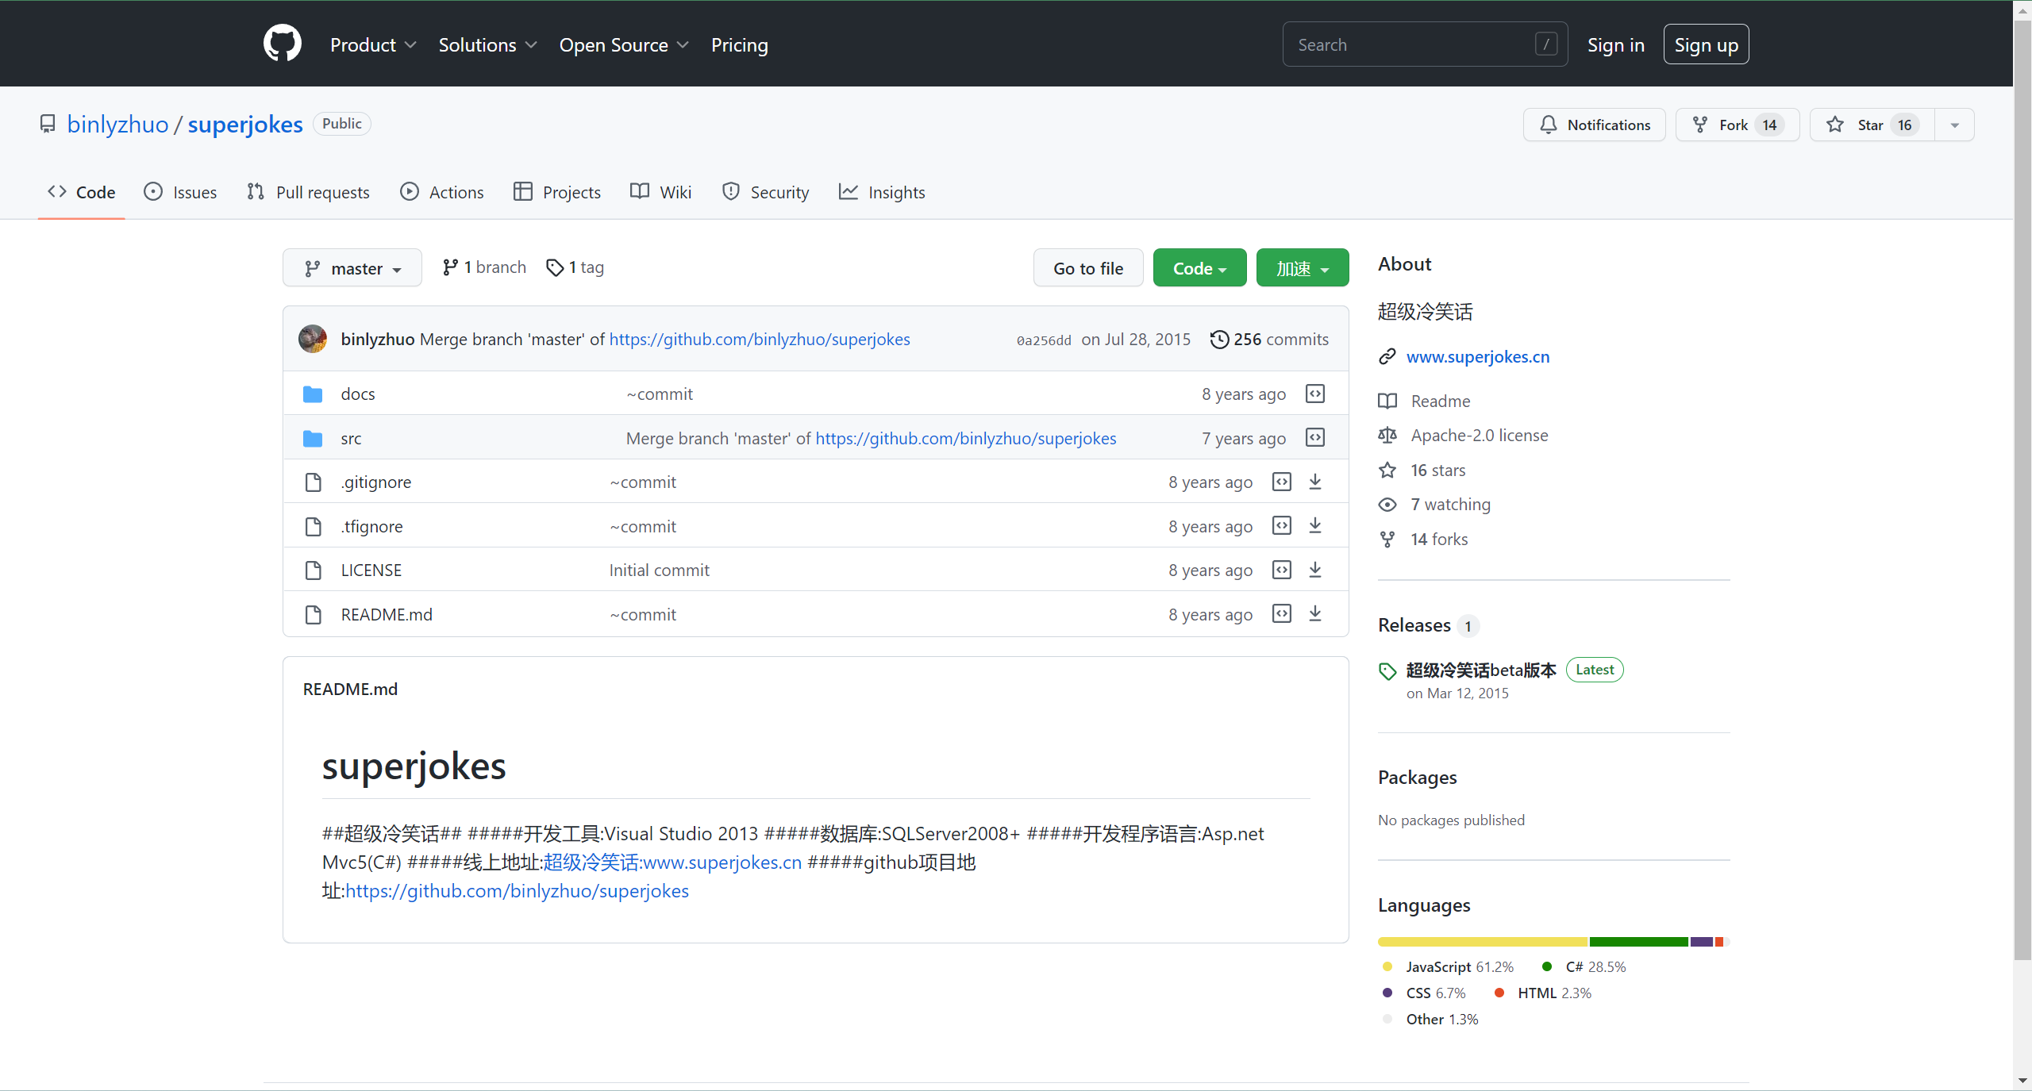Select the Code tab
Viewport: 2032px width, 1091px height.
tap(82, 192)
